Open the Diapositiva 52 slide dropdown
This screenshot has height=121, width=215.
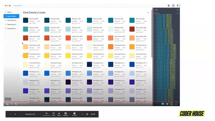point(32,114)
